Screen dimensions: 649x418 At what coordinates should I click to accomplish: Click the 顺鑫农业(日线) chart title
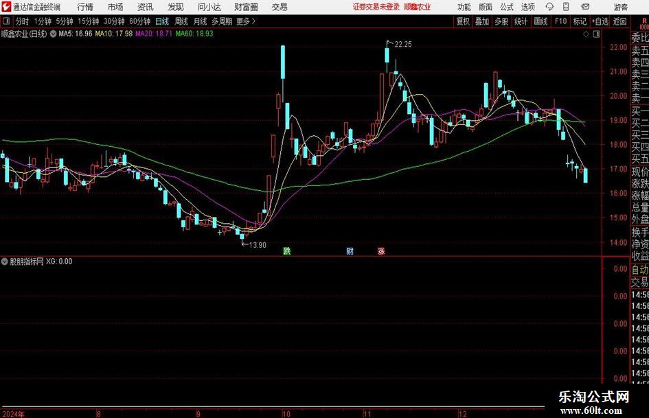(x=24, y=34)
